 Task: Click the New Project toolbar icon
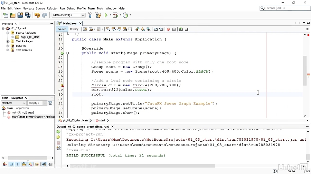click(13, 15)
